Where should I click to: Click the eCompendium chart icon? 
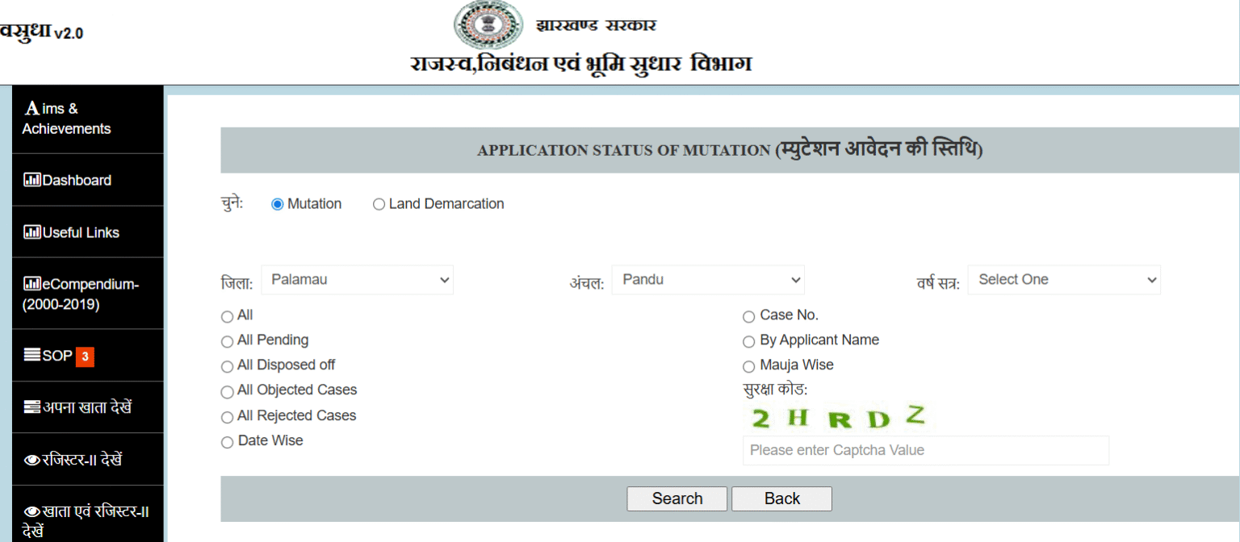click(x=31, y=284)
